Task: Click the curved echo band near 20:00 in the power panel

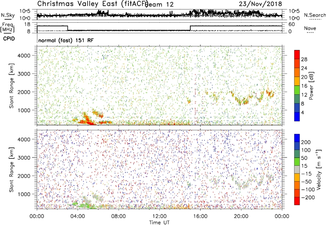Action: point(242,99)
